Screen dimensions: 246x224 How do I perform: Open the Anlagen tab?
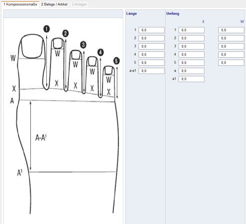[79, 4]
